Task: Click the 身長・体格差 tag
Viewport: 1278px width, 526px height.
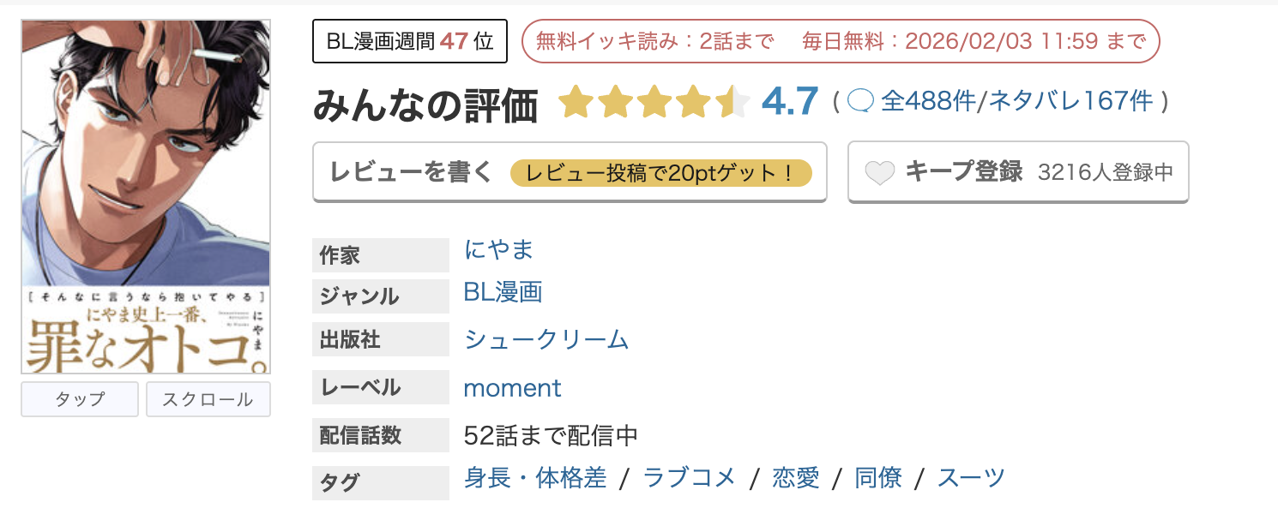Action: point(534,477)
